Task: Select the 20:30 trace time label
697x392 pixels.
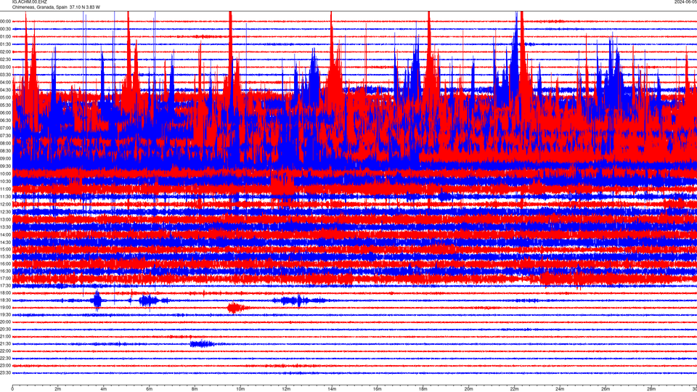Action: pyautogui.click(x=6, y=329)
